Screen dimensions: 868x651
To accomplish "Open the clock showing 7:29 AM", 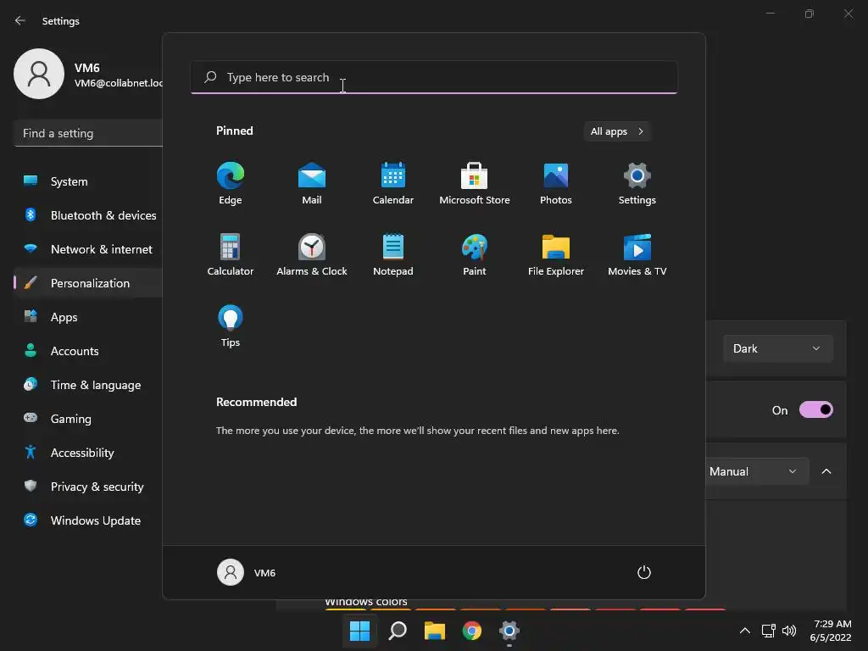I will (x=831, y=631).
